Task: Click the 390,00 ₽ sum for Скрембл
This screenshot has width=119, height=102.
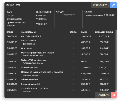Action: (x=86, y=90)
